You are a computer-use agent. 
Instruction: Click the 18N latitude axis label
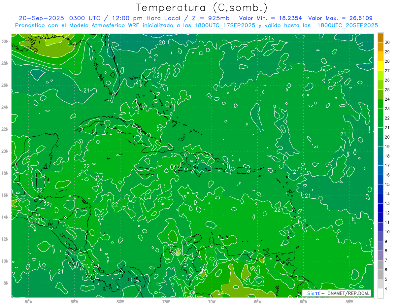(x=5, y=173)
